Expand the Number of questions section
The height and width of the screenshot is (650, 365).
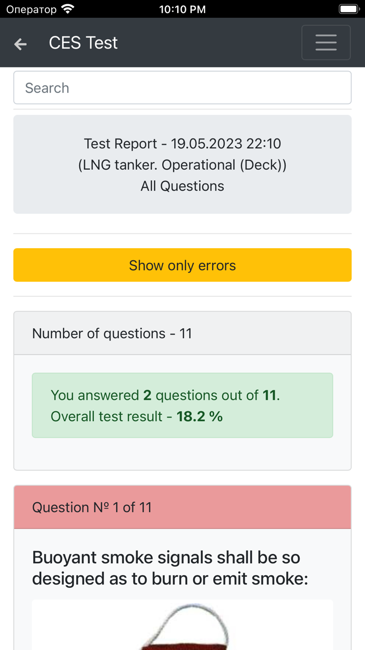coord(182,333)
